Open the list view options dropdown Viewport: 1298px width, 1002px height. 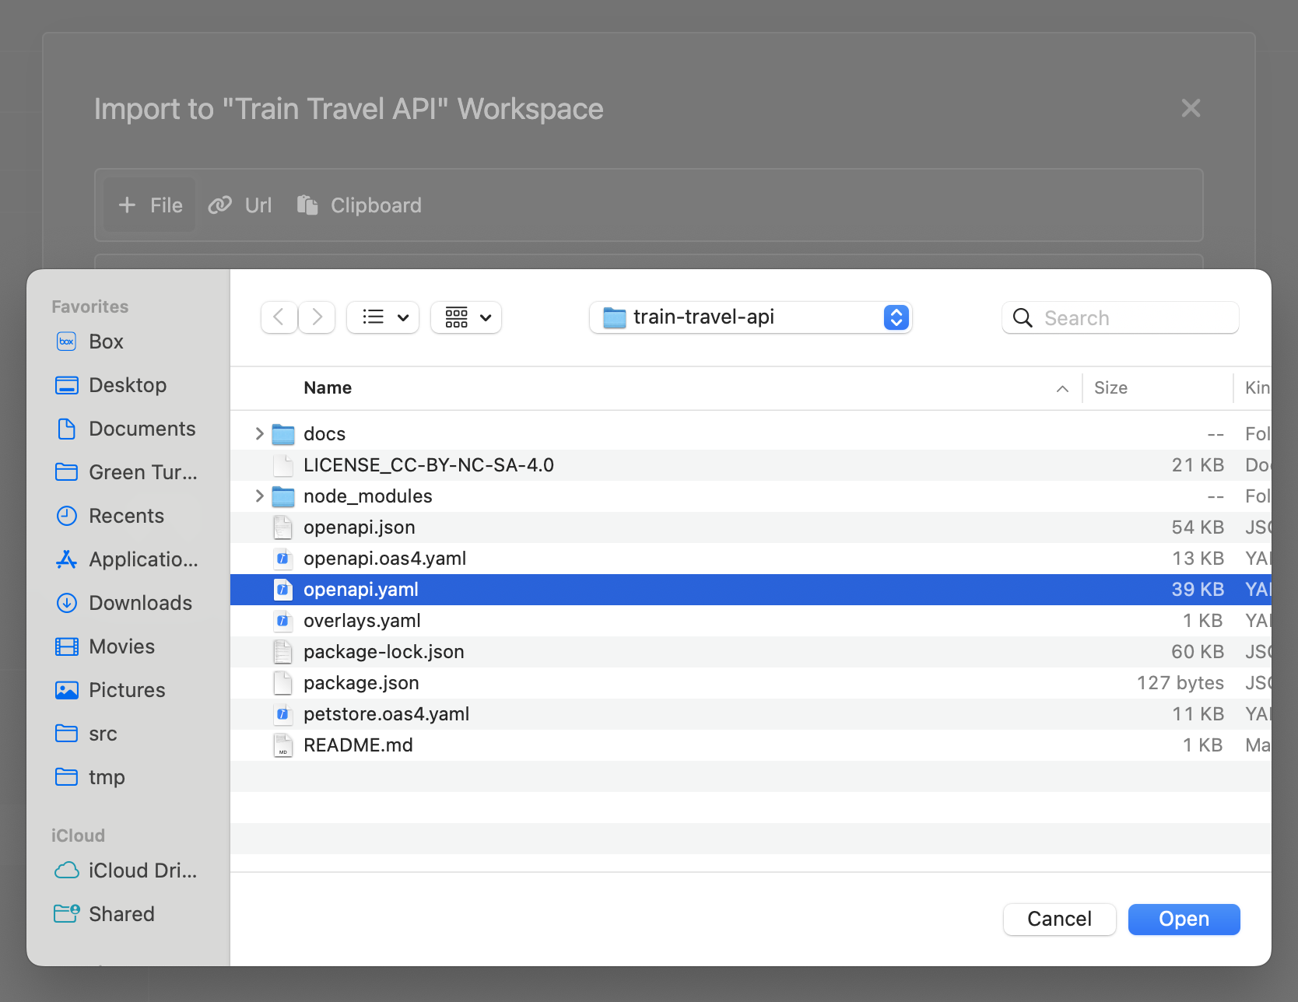(x=383, y=317)
